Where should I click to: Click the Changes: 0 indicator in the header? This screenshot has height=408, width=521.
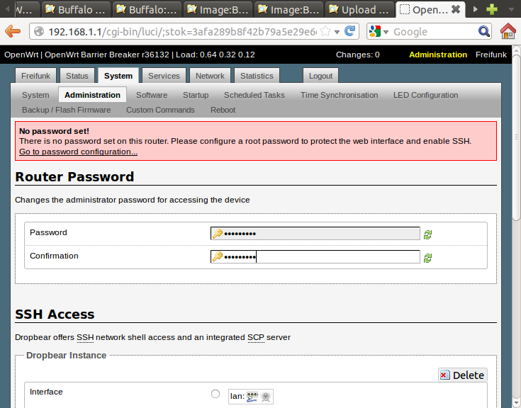[x=357, y=55]
